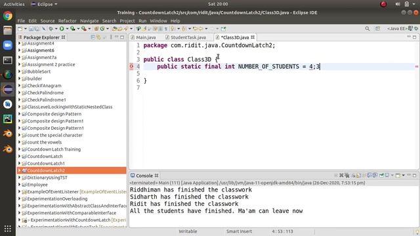
Task: Select the CheckIfAnagram project
Action: (44, 86)
